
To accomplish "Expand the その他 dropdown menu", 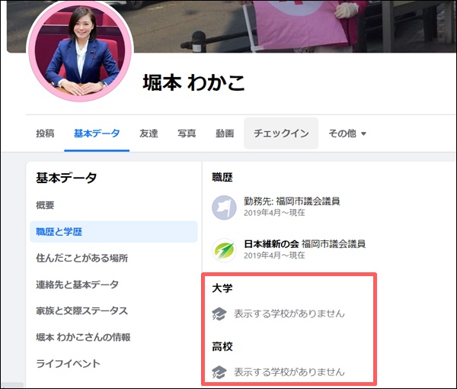I will pyautogui.click(x=347, y=133).
